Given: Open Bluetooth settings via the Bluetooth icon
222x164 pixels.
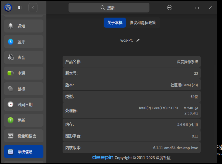Looking at the screenshot, I should tap(11, 42).
